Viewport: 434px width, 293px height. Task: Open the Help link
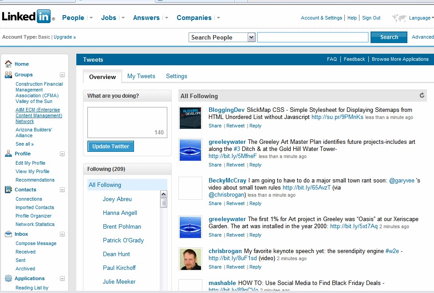352,18
